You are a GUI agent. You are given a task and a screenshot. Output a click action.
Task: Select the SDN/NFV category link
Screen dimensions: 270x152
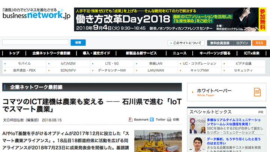pos(68,70)
